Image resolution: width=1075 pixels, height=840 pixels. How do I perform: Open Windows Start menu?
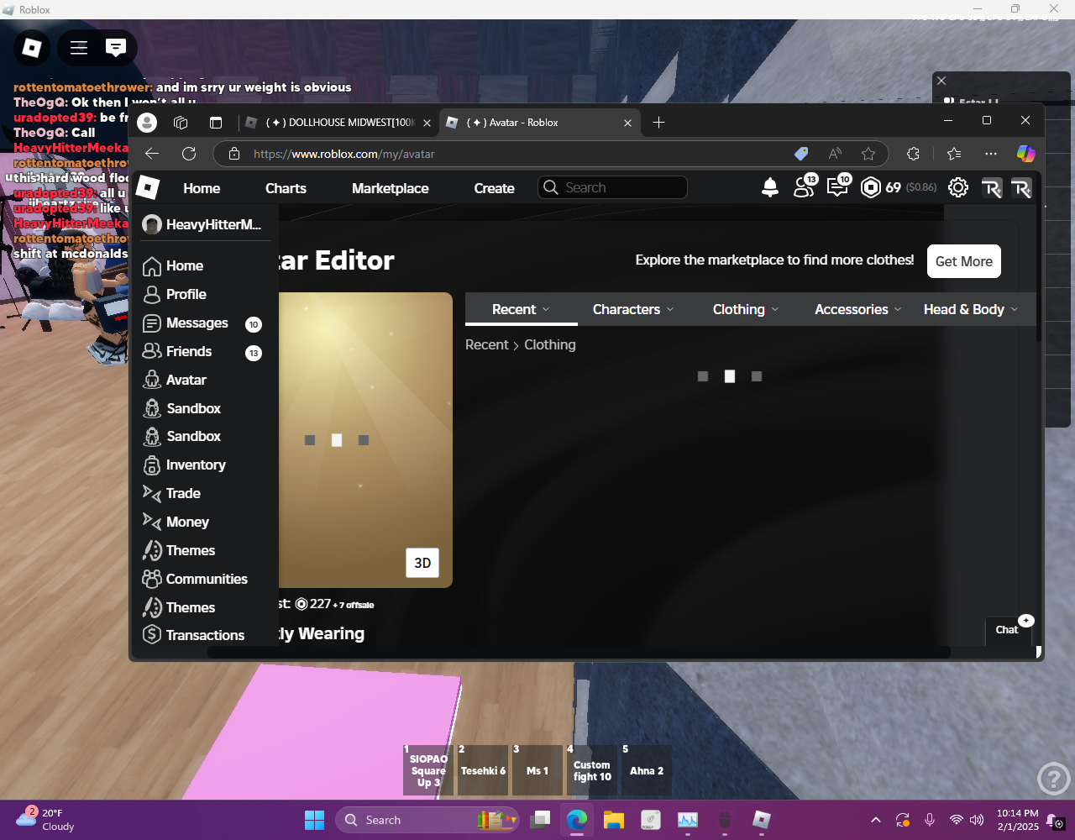point(314,820)
